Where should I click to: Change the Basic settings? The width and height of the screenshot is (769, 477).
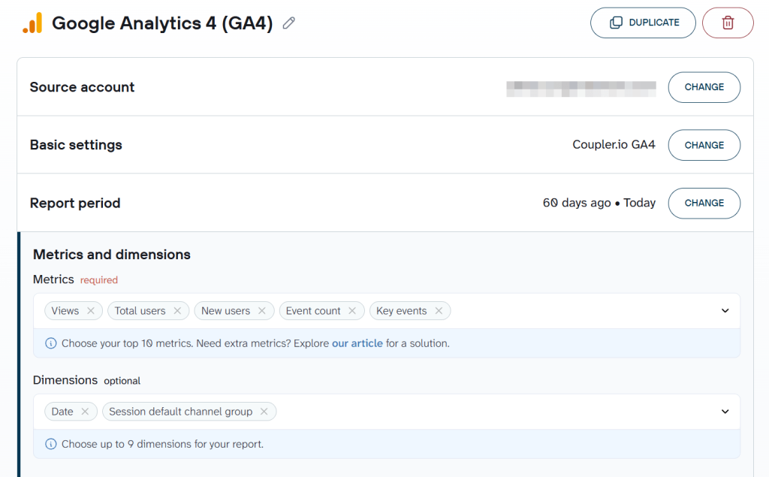coord(704,145)
